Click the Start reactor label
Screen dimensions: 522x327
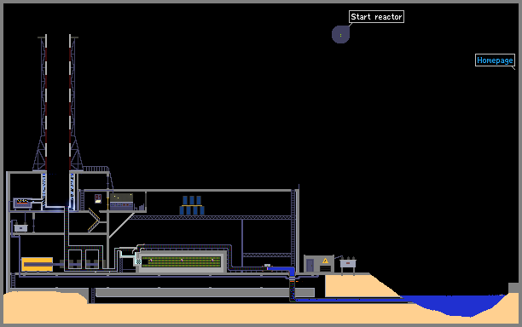[x=376, y=17]
